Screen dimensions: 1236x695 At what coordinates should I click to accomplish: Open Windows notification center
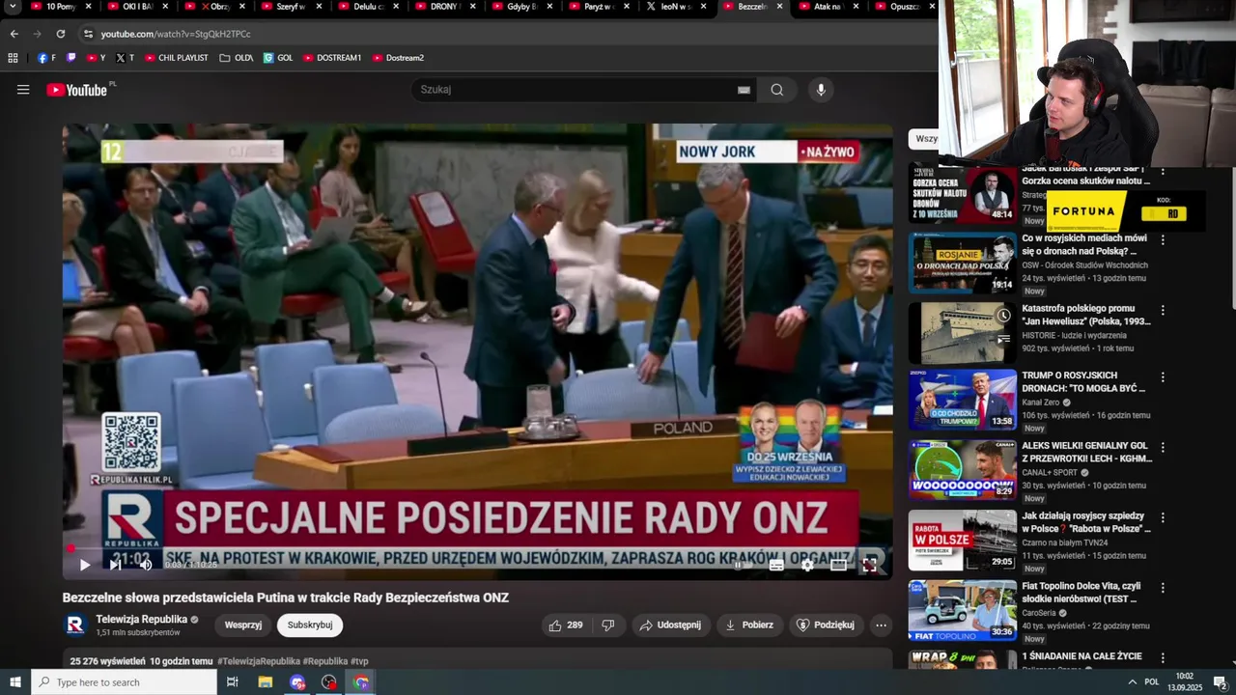[x=1220, y=682]
